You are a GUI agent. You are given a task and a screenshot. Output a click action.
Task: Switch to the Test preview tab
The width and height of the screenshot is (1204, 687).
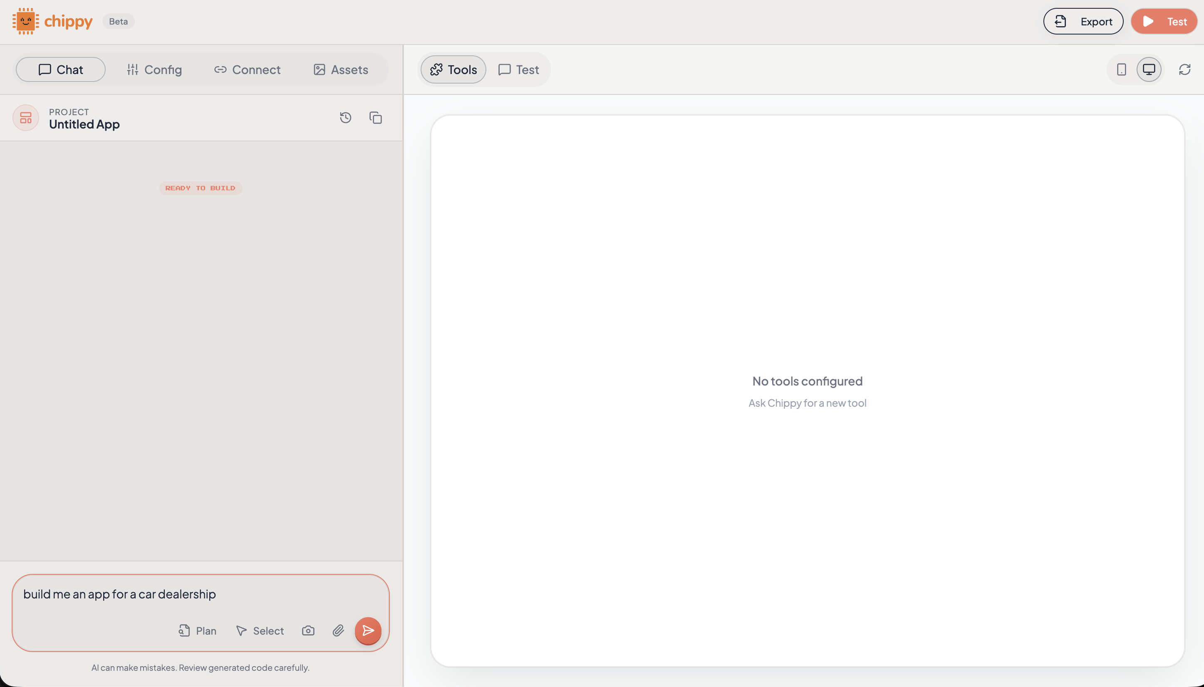click(x=518, y=69)
